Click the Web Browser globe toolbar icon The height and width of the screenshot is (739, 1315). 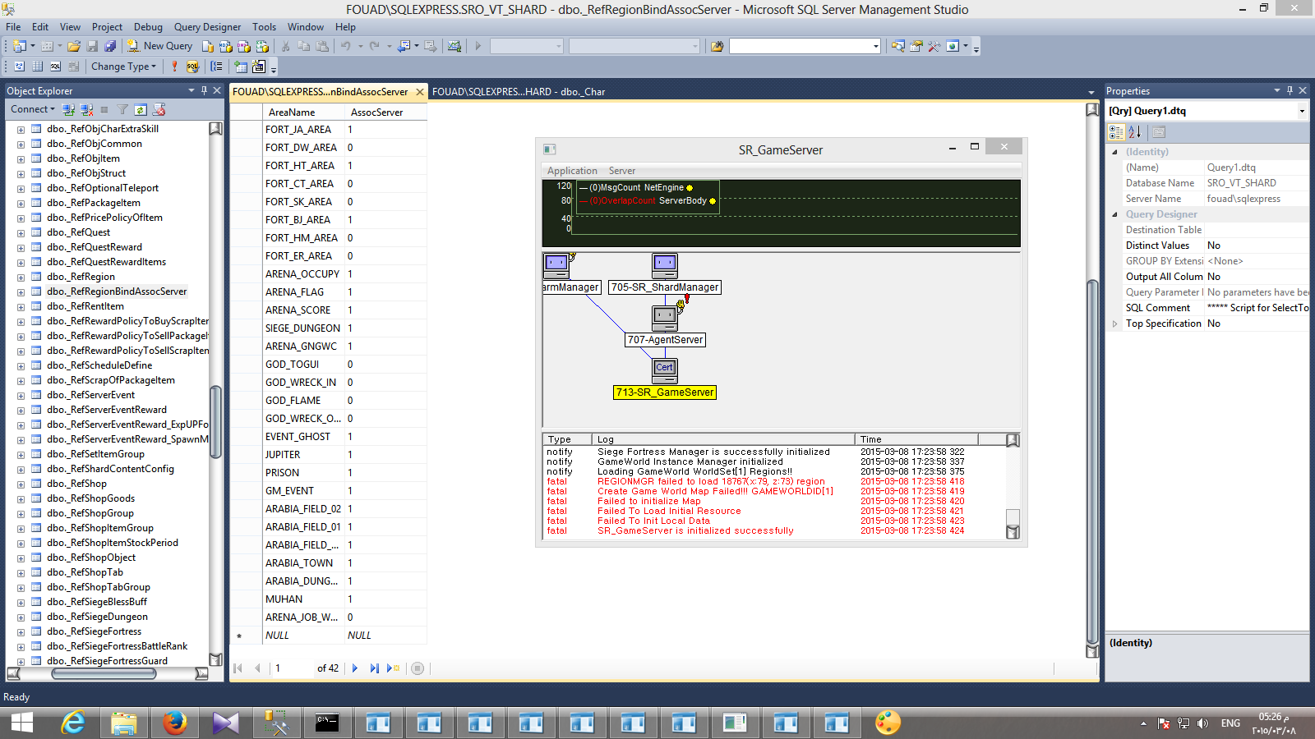[x=953, y=46]
